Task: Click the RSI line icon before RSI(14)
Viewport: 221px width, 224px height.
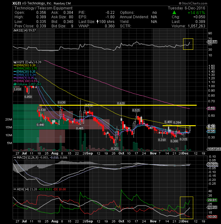Action: click(14, 31)
